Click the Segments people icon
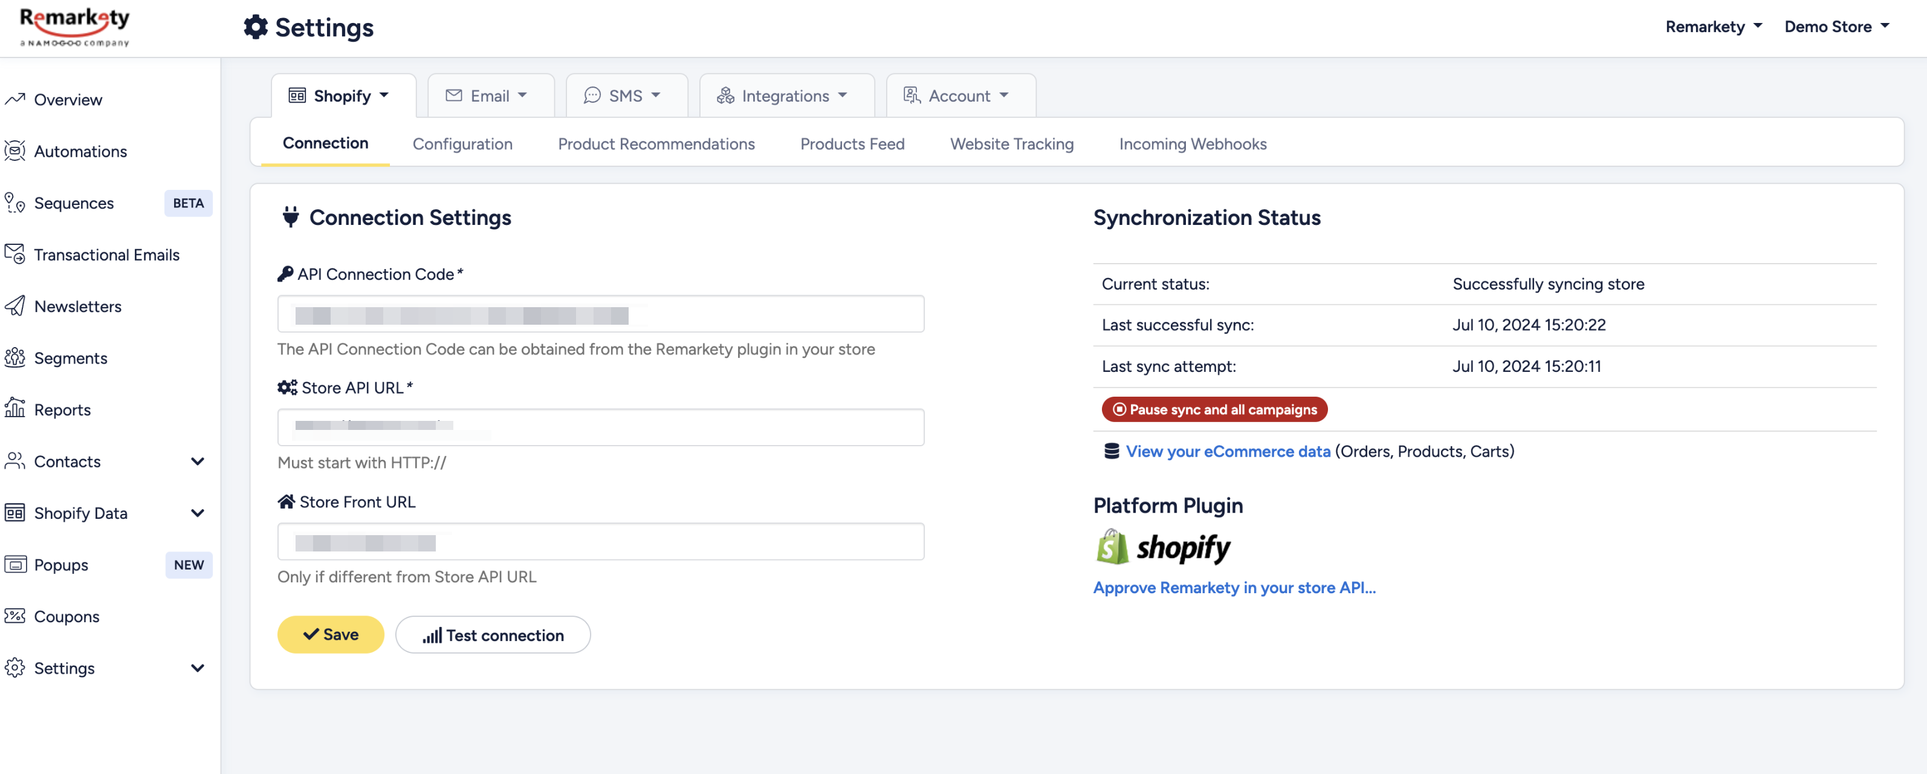The image size is (1927, 774). (x=15, y=357)
